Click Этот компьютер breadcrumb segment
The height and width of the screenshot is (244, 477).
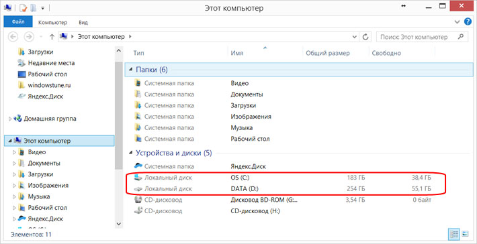[101, 37]
